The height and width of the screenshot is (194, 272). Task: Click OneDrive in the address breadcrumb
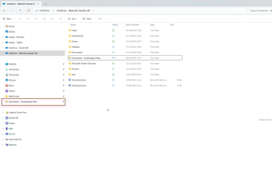[44, 11]
